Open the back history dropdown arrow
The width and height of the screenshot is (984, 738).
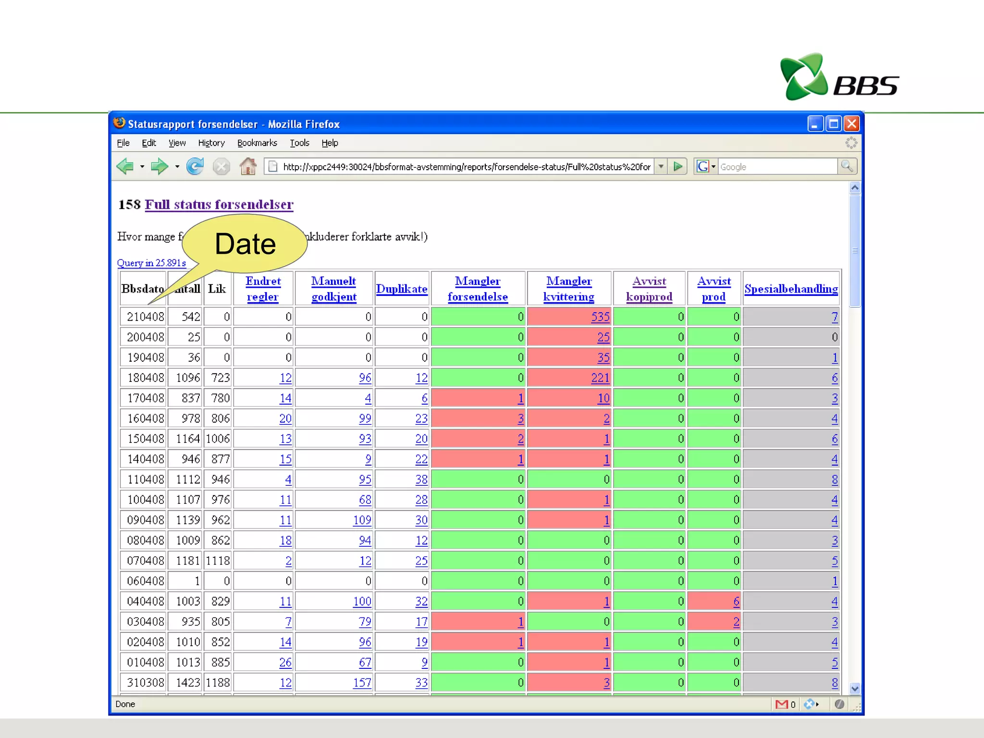(142, 167)
